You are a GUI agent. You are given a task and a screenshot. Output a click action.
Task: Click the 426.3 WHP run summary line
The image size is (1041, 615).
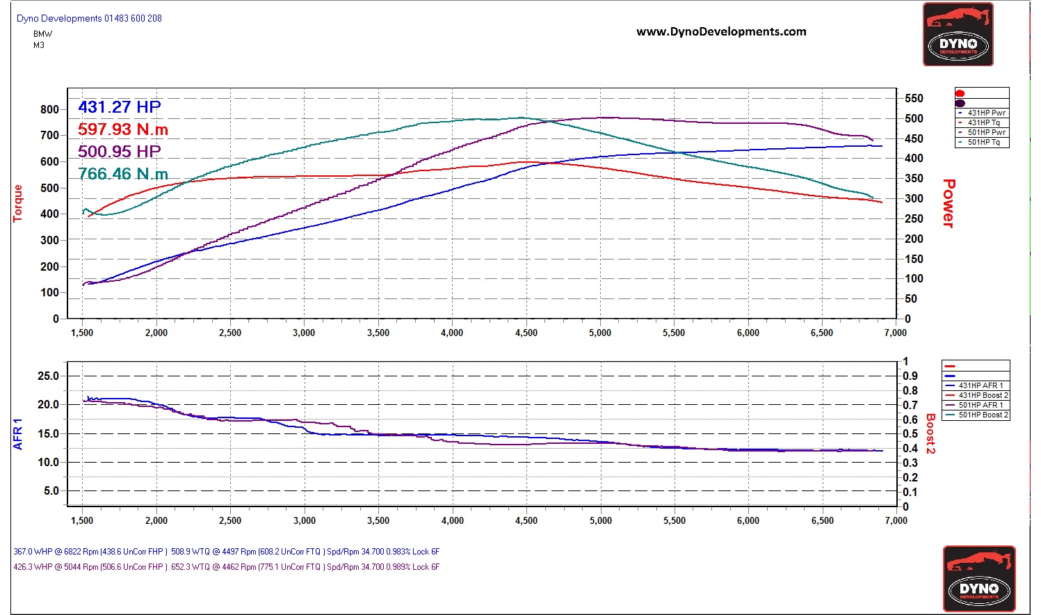pos(226,567)
